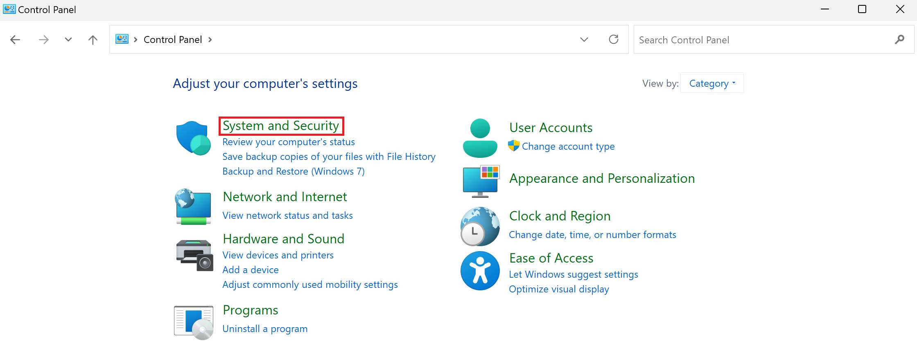Expand chevron after Control Panel breadcrumb
The height and width of the screenshot is (348, 917).
pyautogui.click(x=210, y=40)
